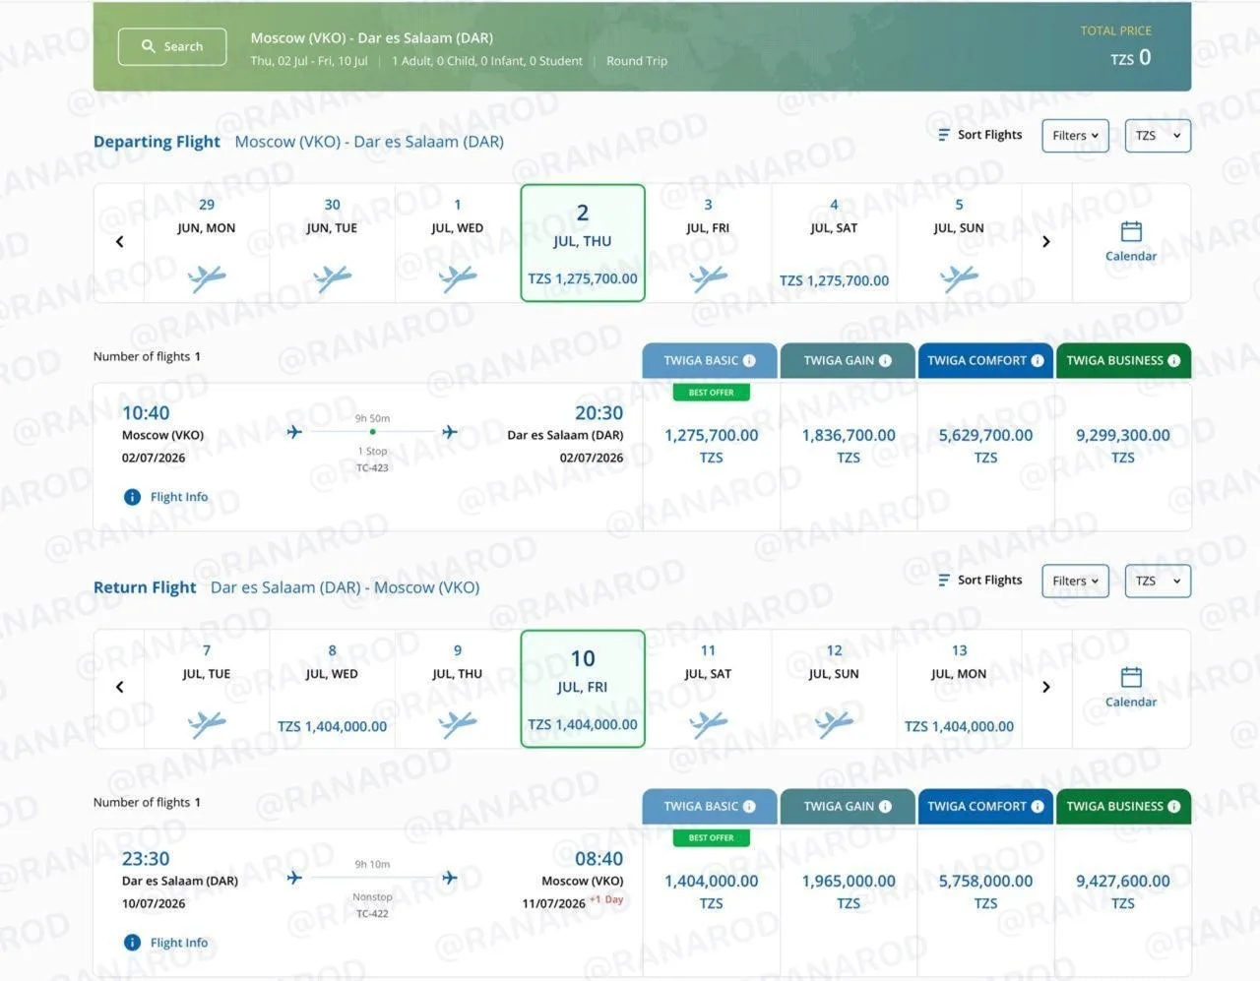Choose the Twiga Business departing fare 9,299,300.00
1260x981 pixels.
pos(1123,446)
